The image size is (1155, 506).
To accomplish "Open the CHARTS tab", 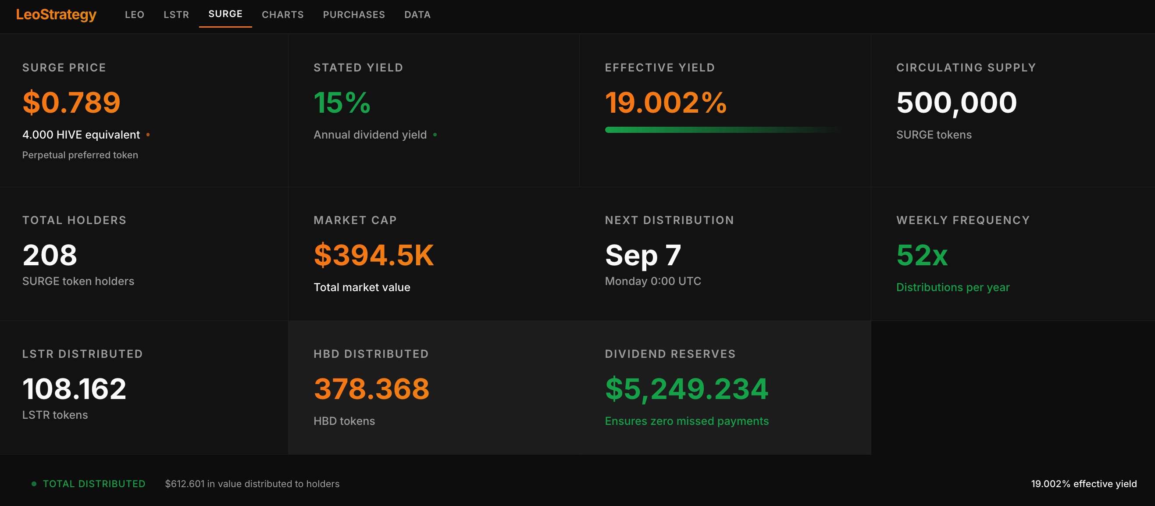I will click(283, 15).
